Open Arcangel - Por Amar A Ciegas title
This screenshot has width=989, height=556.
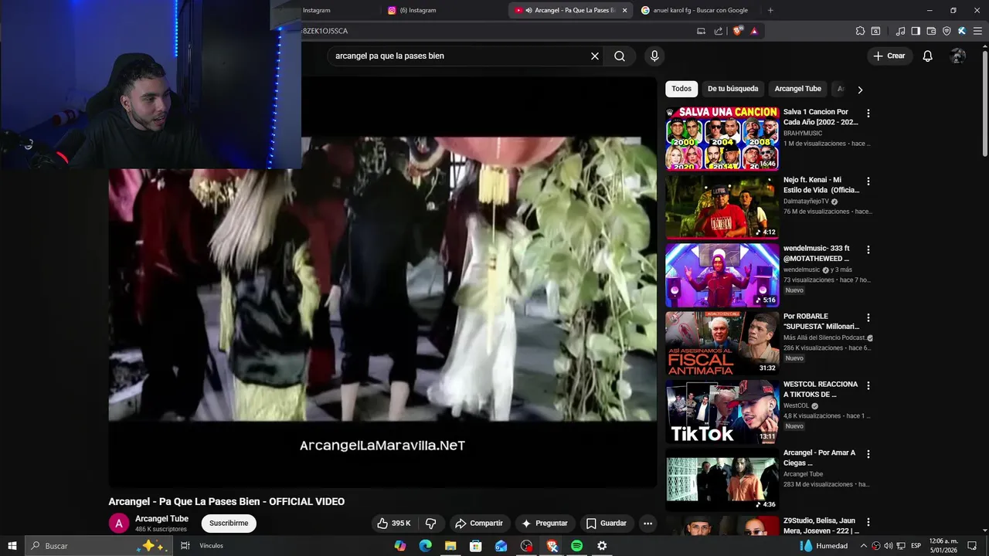coord(819,458)
